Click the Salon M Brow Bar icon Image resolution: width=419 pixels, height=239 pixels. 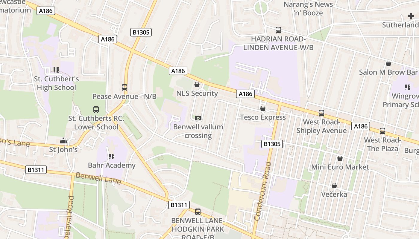(388, 63)
